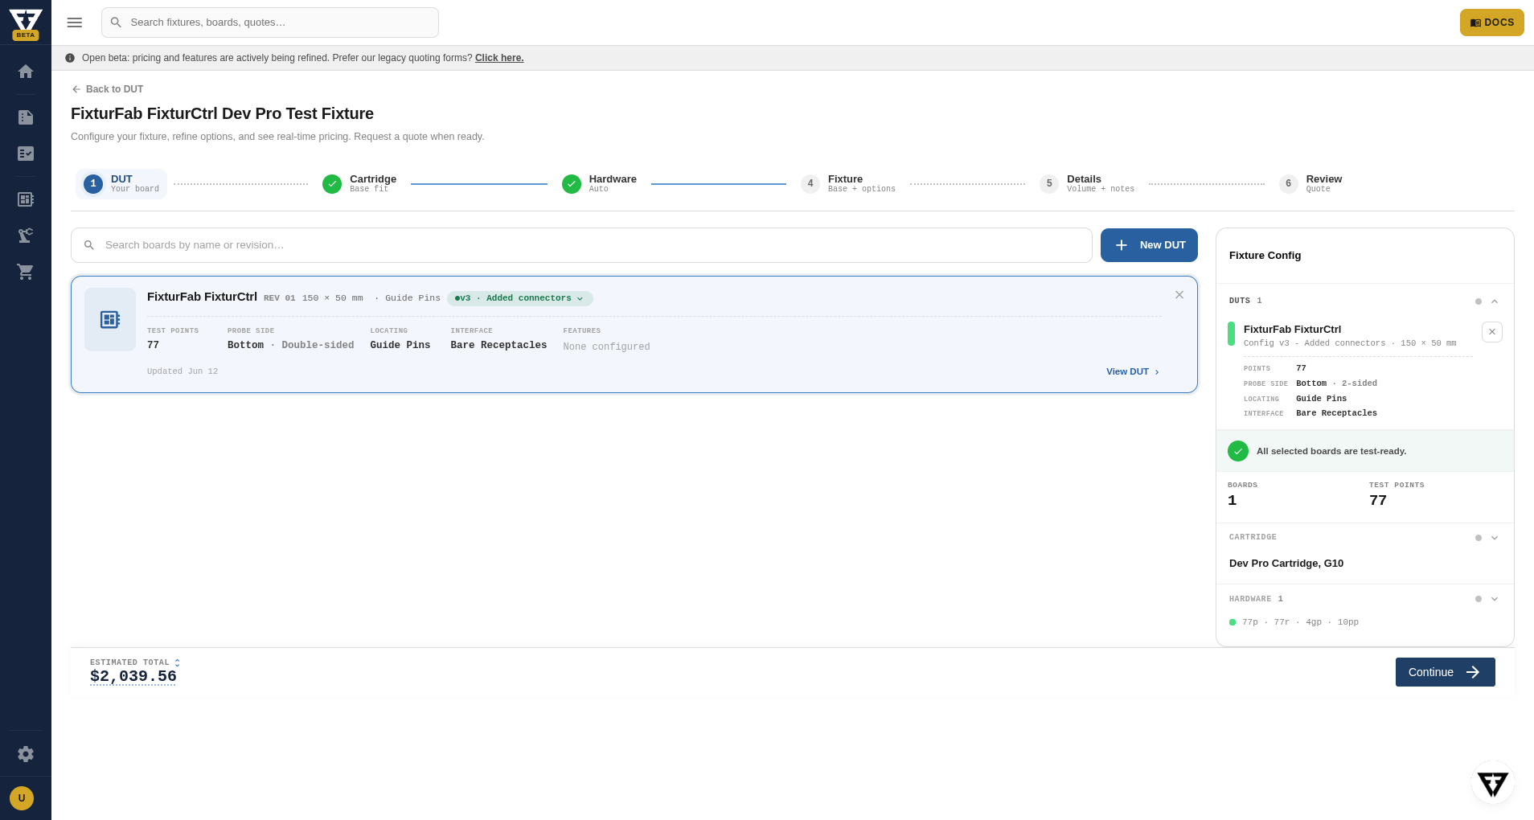This screenshot has height=820, width=1534.
Task: Open the settings gear in sidebar
Action: tap(26, 754)
